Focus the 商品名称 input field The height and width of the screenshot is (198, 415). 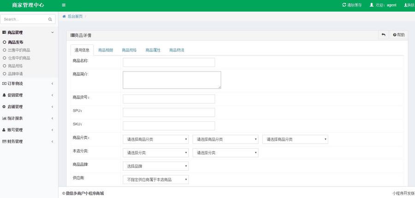(169, 62)
